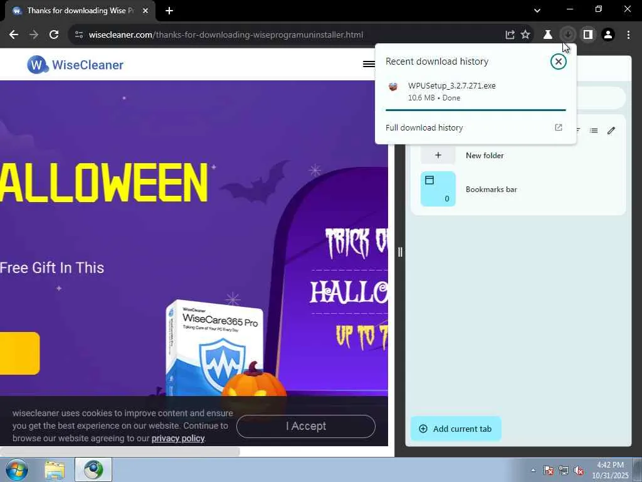Accept cookies with I Accept button

(306, 426)
